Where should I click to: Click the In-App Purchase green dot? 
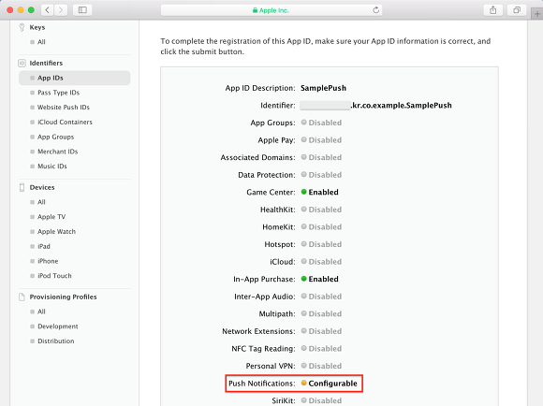point(303,279)
